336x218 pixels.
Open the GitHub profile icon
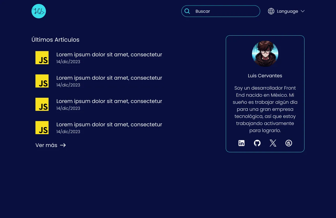257,143
